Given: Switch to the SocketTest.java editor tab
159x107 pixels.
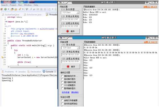Looking at the screenshot, I should point(11,15).
